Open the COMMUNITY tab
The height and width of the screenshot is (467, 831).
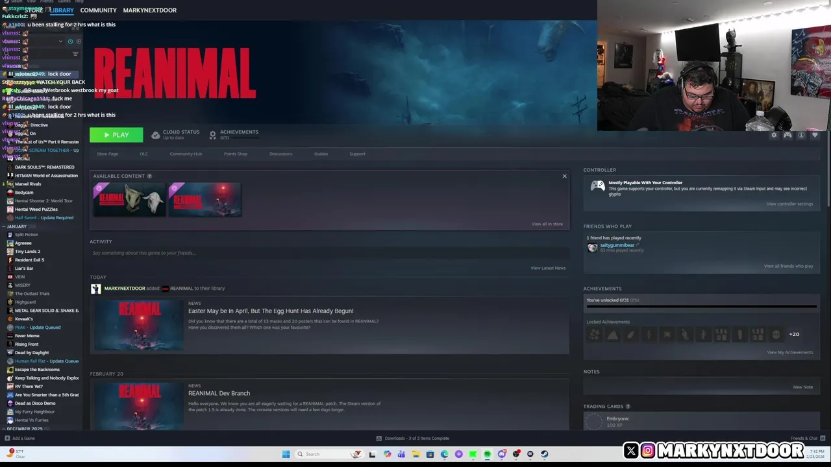(98, 10)
